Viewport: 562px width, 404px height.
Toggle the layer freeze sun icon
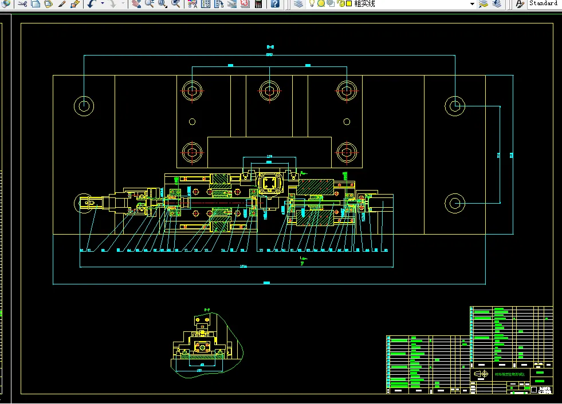(x=321, y=3)
